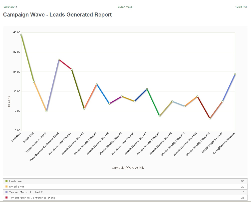Image resolution: width=251 pixels, height=202 pixels.
Task: Click the Email Shot legend row label
Action: coord(17,186)
